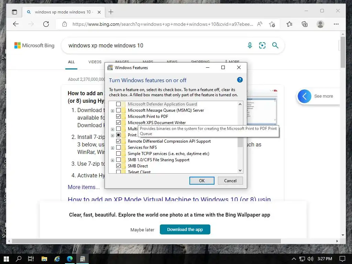The height and width of the screenshot is (264, 352).
Task: Click the volume speaker tray icon
Action: point(310,259)
